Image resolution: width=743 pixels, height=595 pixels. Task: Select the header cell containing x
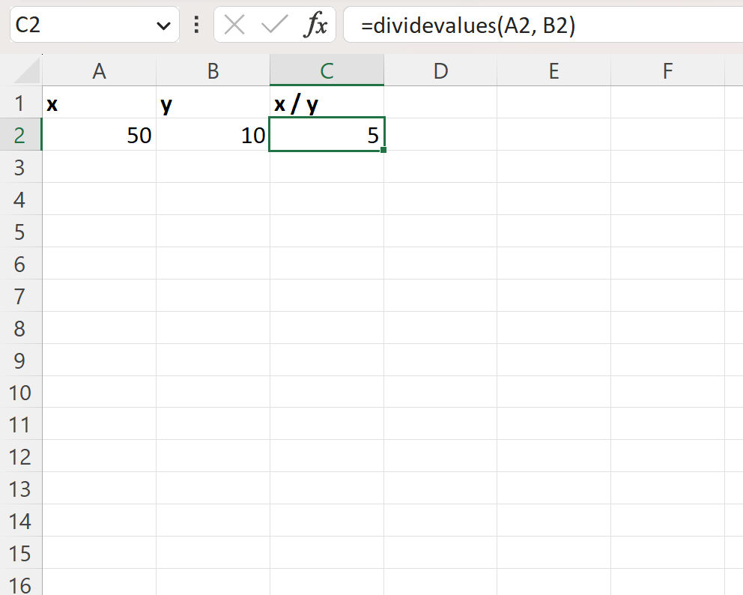[100, 103]
